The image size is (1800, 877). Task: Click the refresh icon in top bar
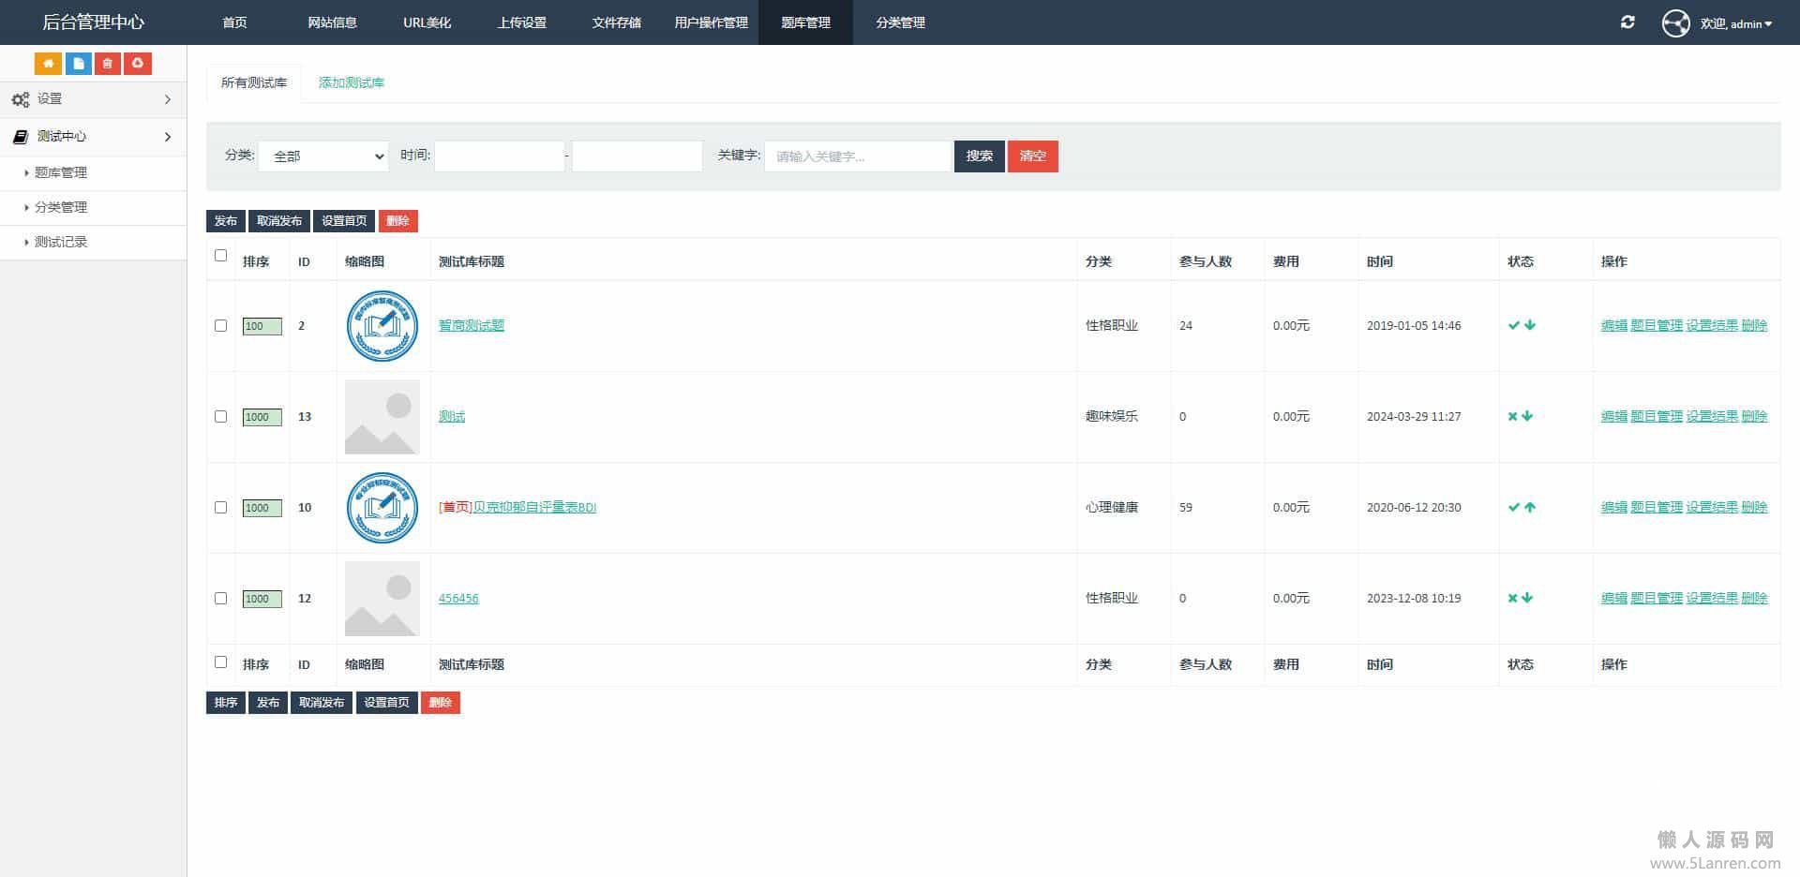[1627, 22]
